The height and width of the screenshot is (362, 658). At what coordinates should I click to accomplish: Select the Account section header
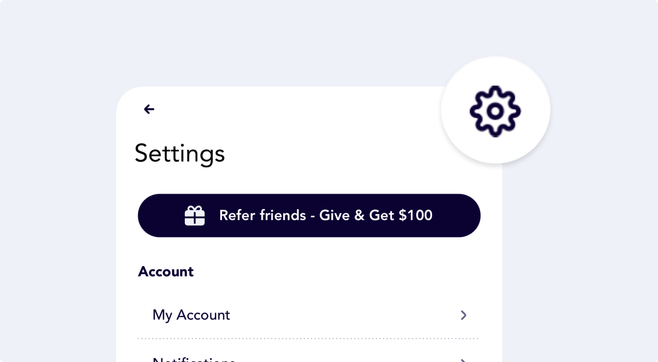click(x=166, y=271)
